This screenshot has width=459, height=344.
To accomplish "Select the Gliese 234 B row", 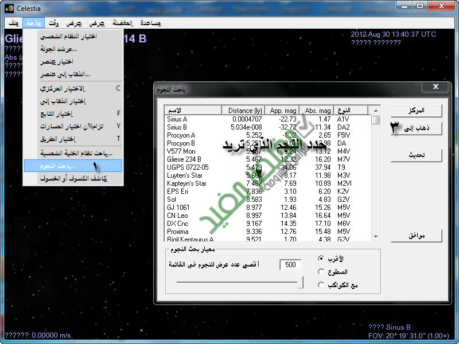I will 267,159.
